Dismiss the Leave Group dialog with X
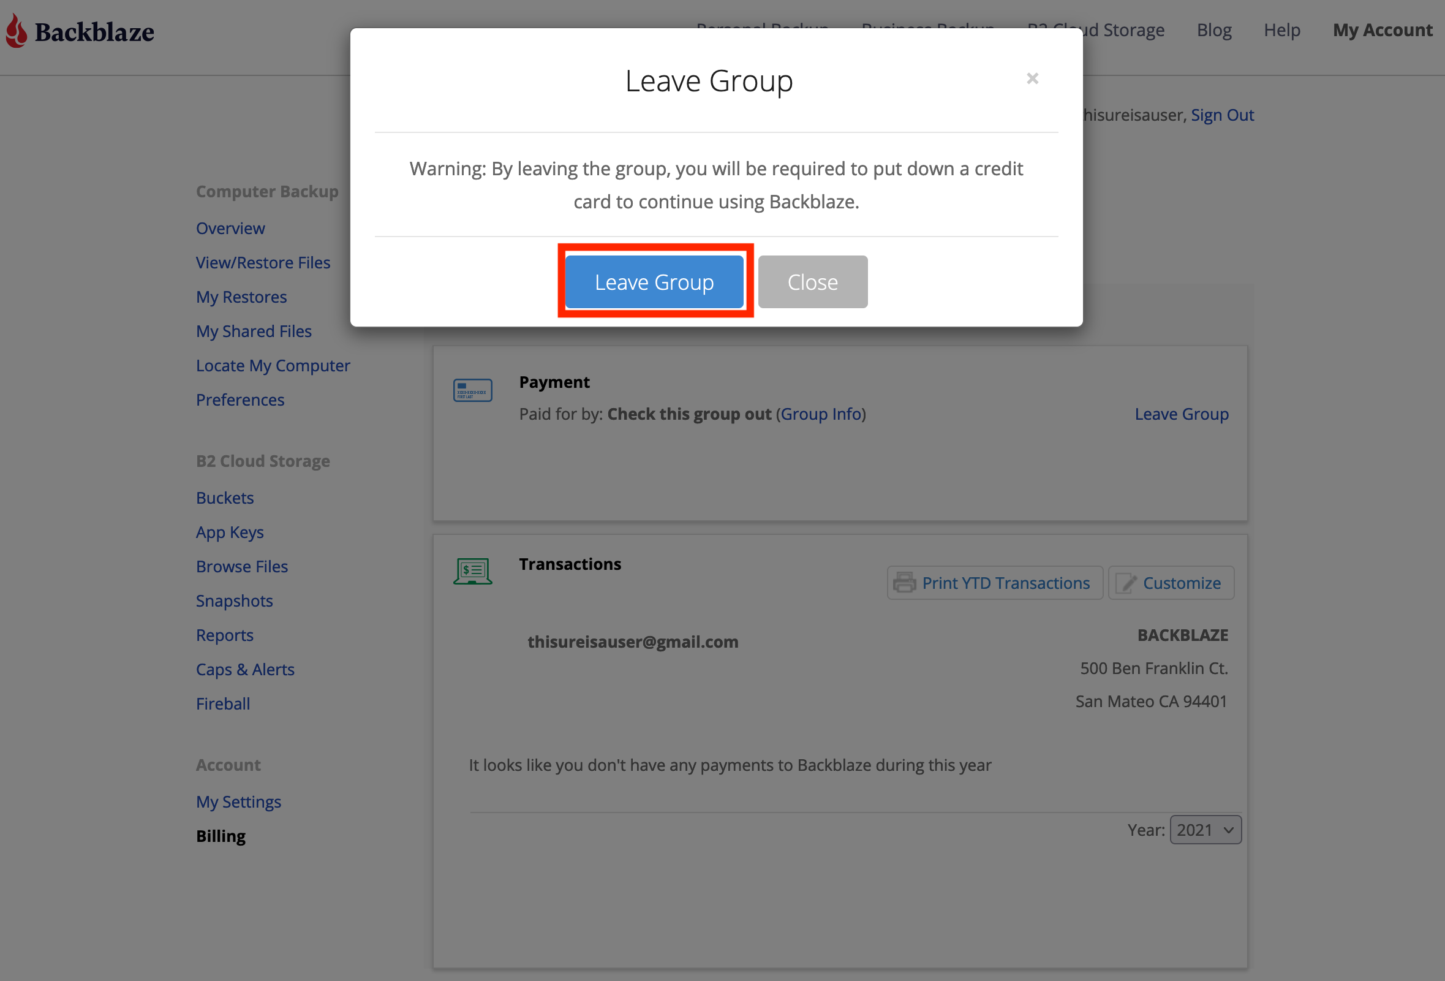 [x=1032, y=78]
